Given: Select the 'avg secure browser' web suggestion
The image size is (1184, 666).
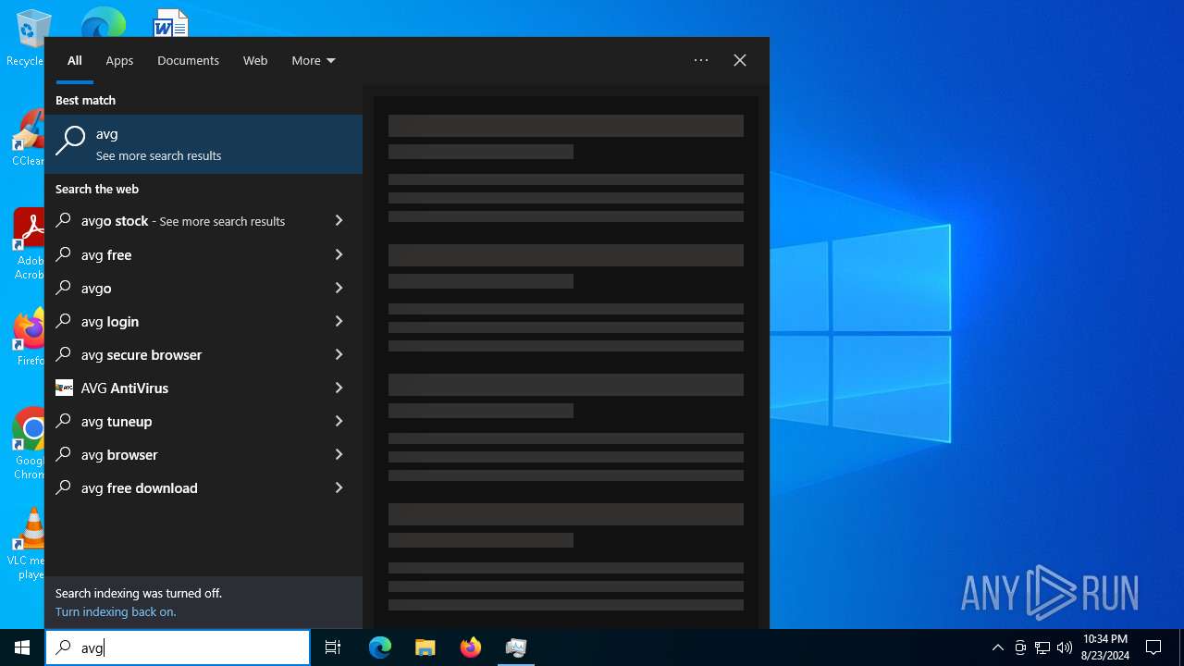Looking at the screenshot, I should click(x=142, y=355).
